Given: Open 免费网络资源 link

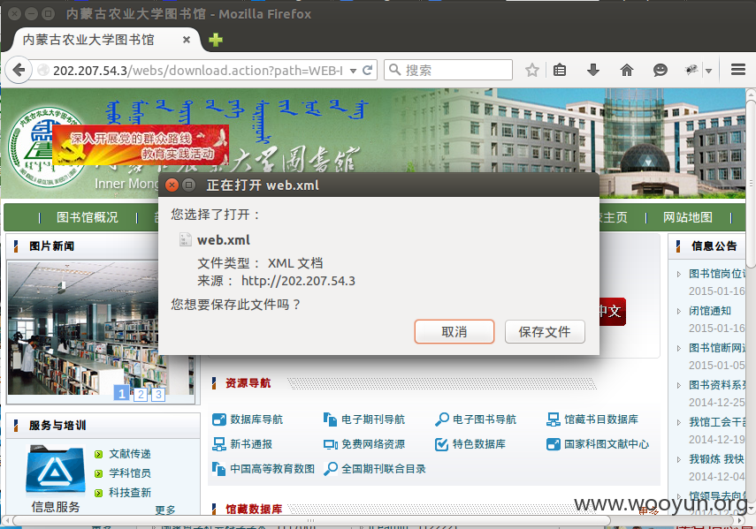Looking at the screenshot, I should point(373,444).
